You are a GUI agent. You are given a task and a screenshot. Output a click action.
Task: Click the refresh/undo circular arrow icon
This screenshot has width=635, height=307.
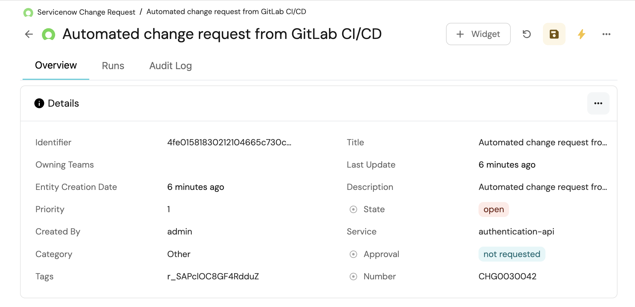pyautogui.click(x=527, y=34)
